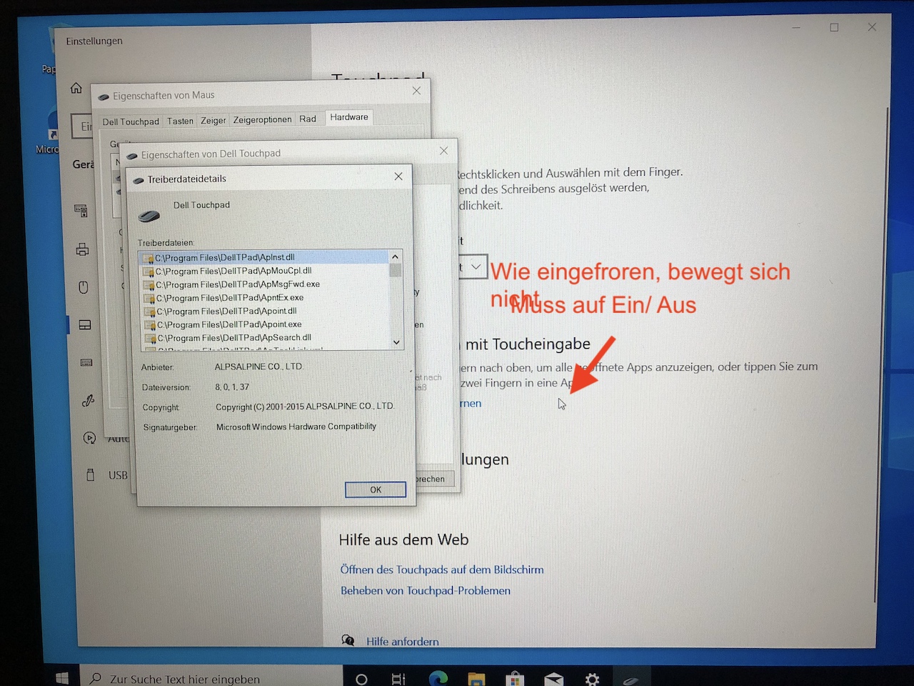Click the Settings gear on taskbar

click(x=592, y=679)
